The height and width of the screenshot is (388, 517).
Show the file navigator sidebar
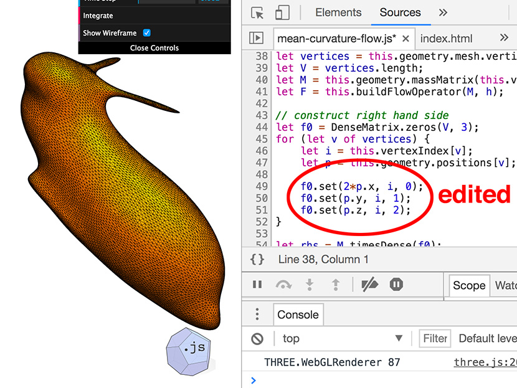point(256,38)
